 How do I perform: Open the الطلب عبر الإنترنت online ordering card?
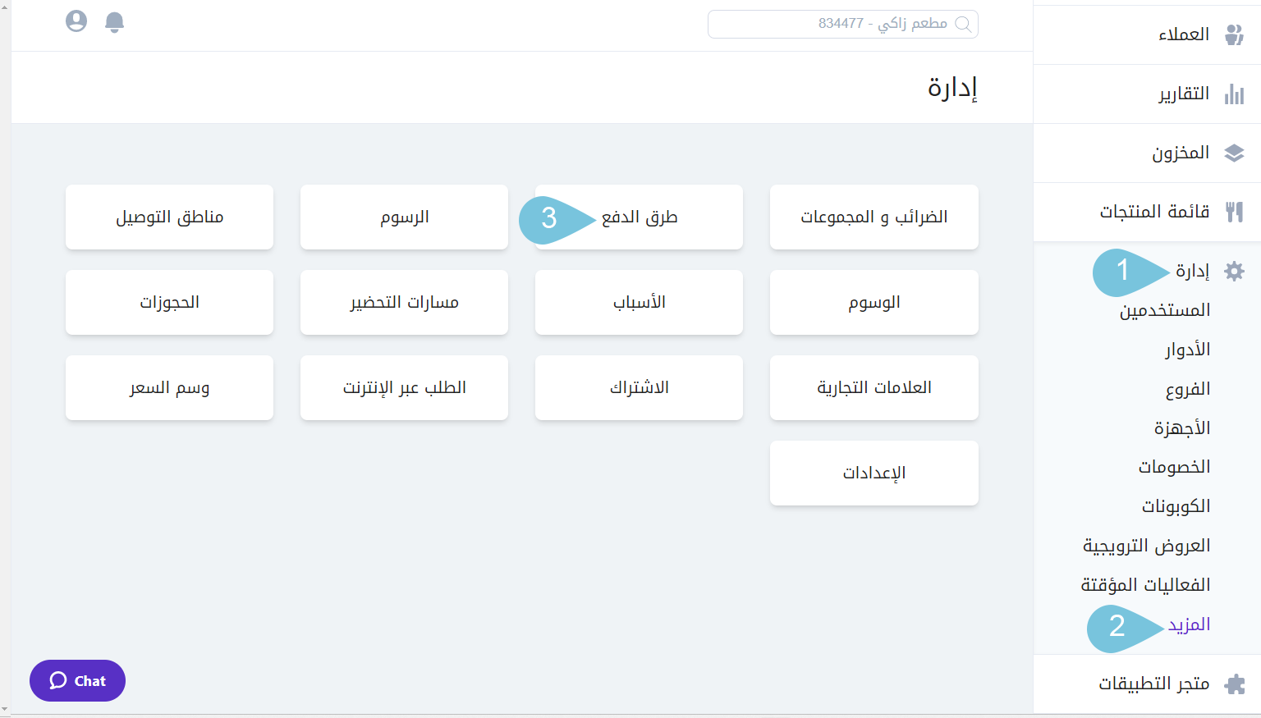404,387
